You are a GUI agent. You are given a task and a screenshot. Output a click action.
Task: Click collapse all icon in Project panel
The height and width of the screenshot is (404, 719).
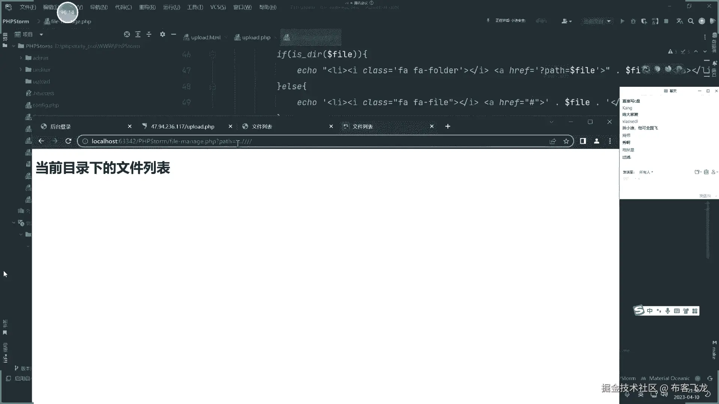click(x=149, y=34)
